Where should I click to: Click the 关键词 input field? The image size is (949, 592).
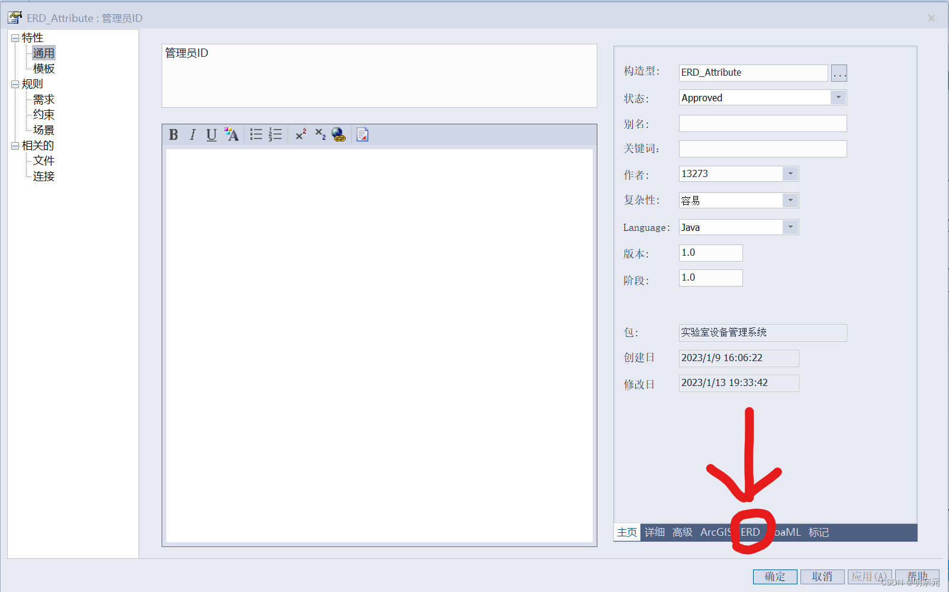(x=763, y=149)
